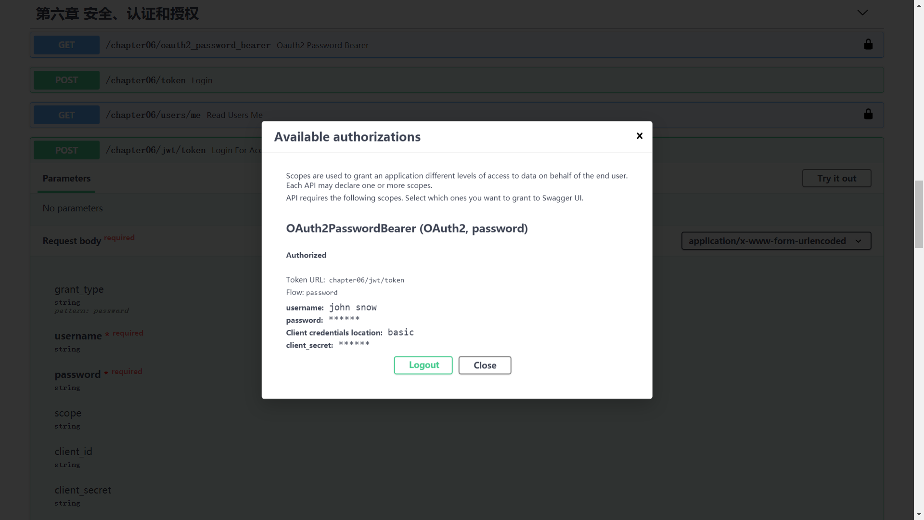Expand chapter 6 security section chevron
924x520 pixels.
pyautogui.click(x=862, y=12)
